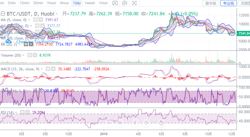
Task: Select the 1day interval
Action: (77, 3)
